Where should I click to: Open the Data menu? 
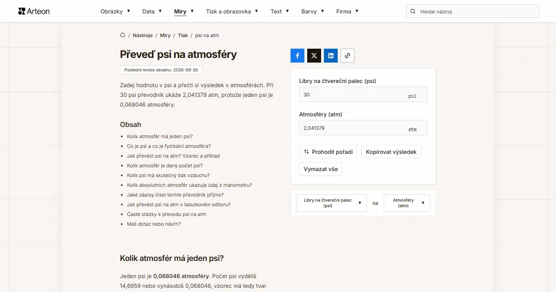tap(152, 12)
